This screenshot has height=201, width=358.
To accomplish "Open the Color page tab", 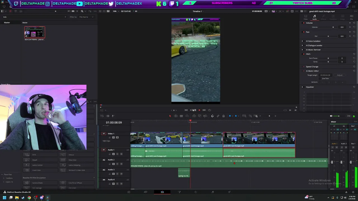I will pyautogui.click(x=196, y=192).
